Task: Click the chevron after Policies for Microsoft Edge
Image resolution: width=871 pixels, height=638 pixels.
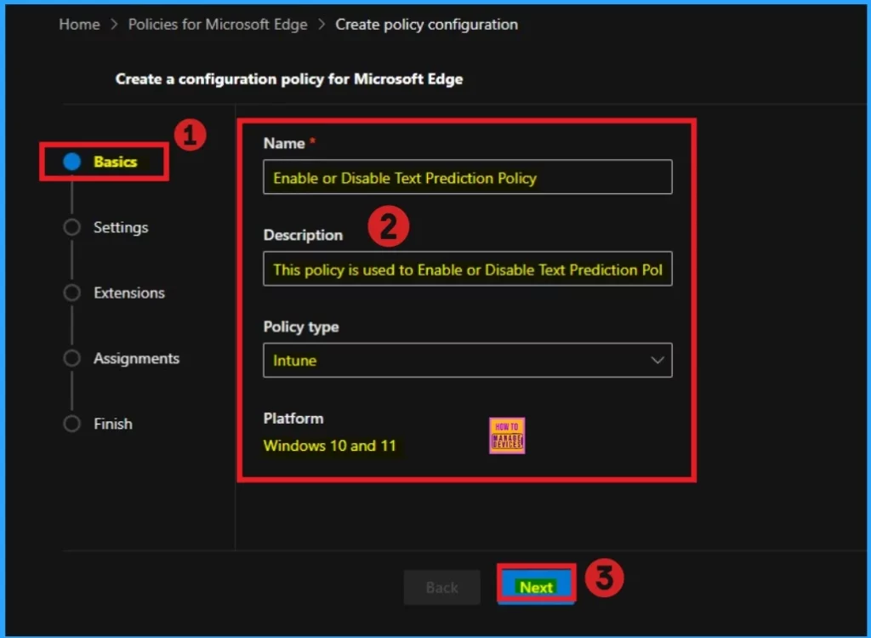Action: [321, 25]
